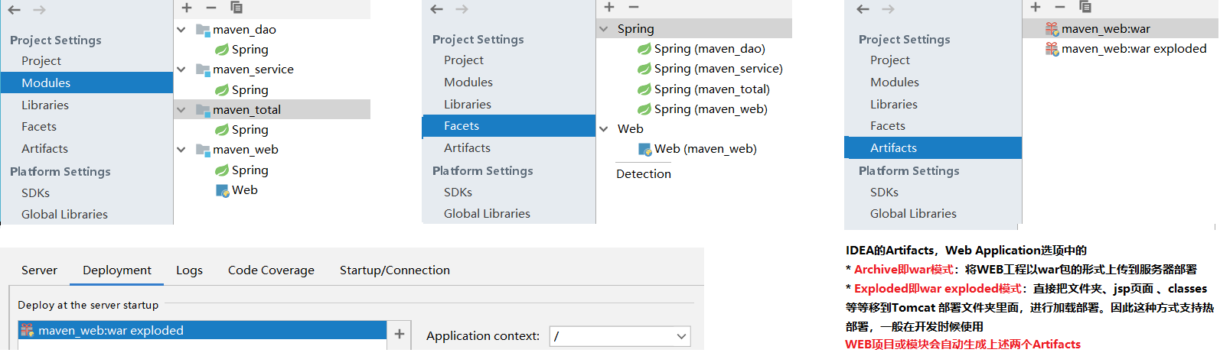Image resolution: width=1220 pixels, height=356 pixels.
Task: Click the Spring leaf icon under maven_dao
Action: (x=222, y=50)
